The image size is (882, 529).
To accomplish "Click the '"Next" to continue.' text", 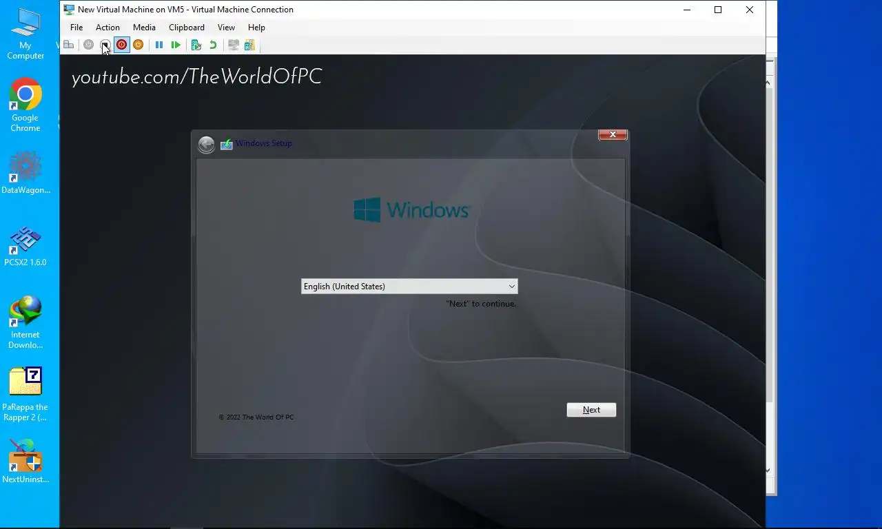I will [x=481, y=304].
